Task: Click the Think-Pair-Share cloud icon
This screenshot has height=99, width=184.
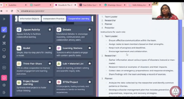Action: pyautogui.click(x=19, y=64)
